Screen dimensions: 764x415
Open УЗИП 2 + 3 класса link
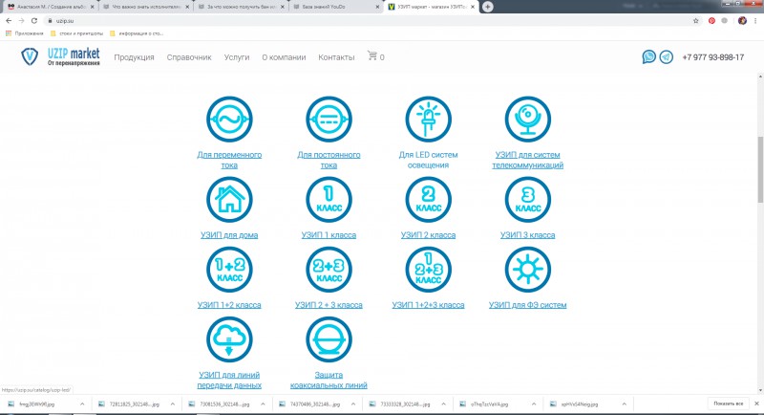329,305
